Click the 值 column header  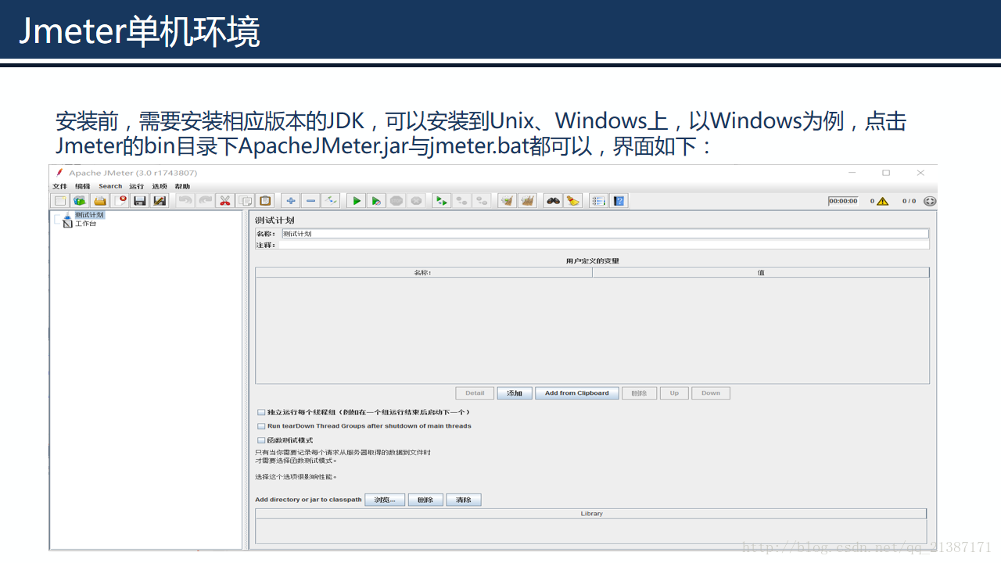tap(761, 273)
